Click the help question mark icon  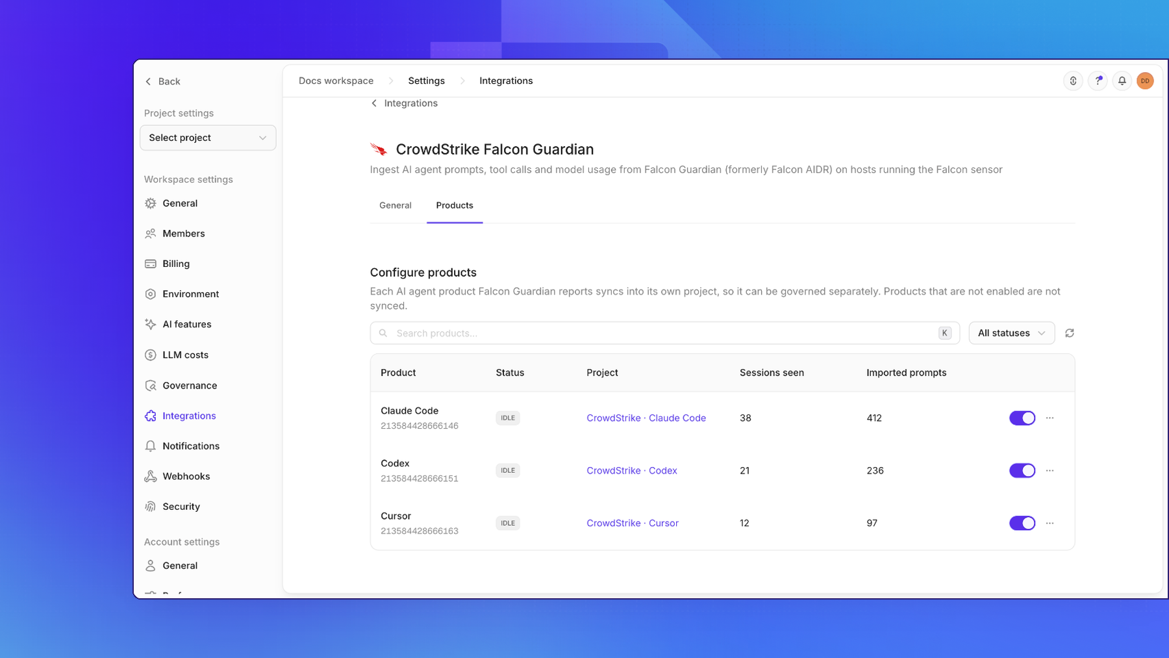click(1098, 81)
